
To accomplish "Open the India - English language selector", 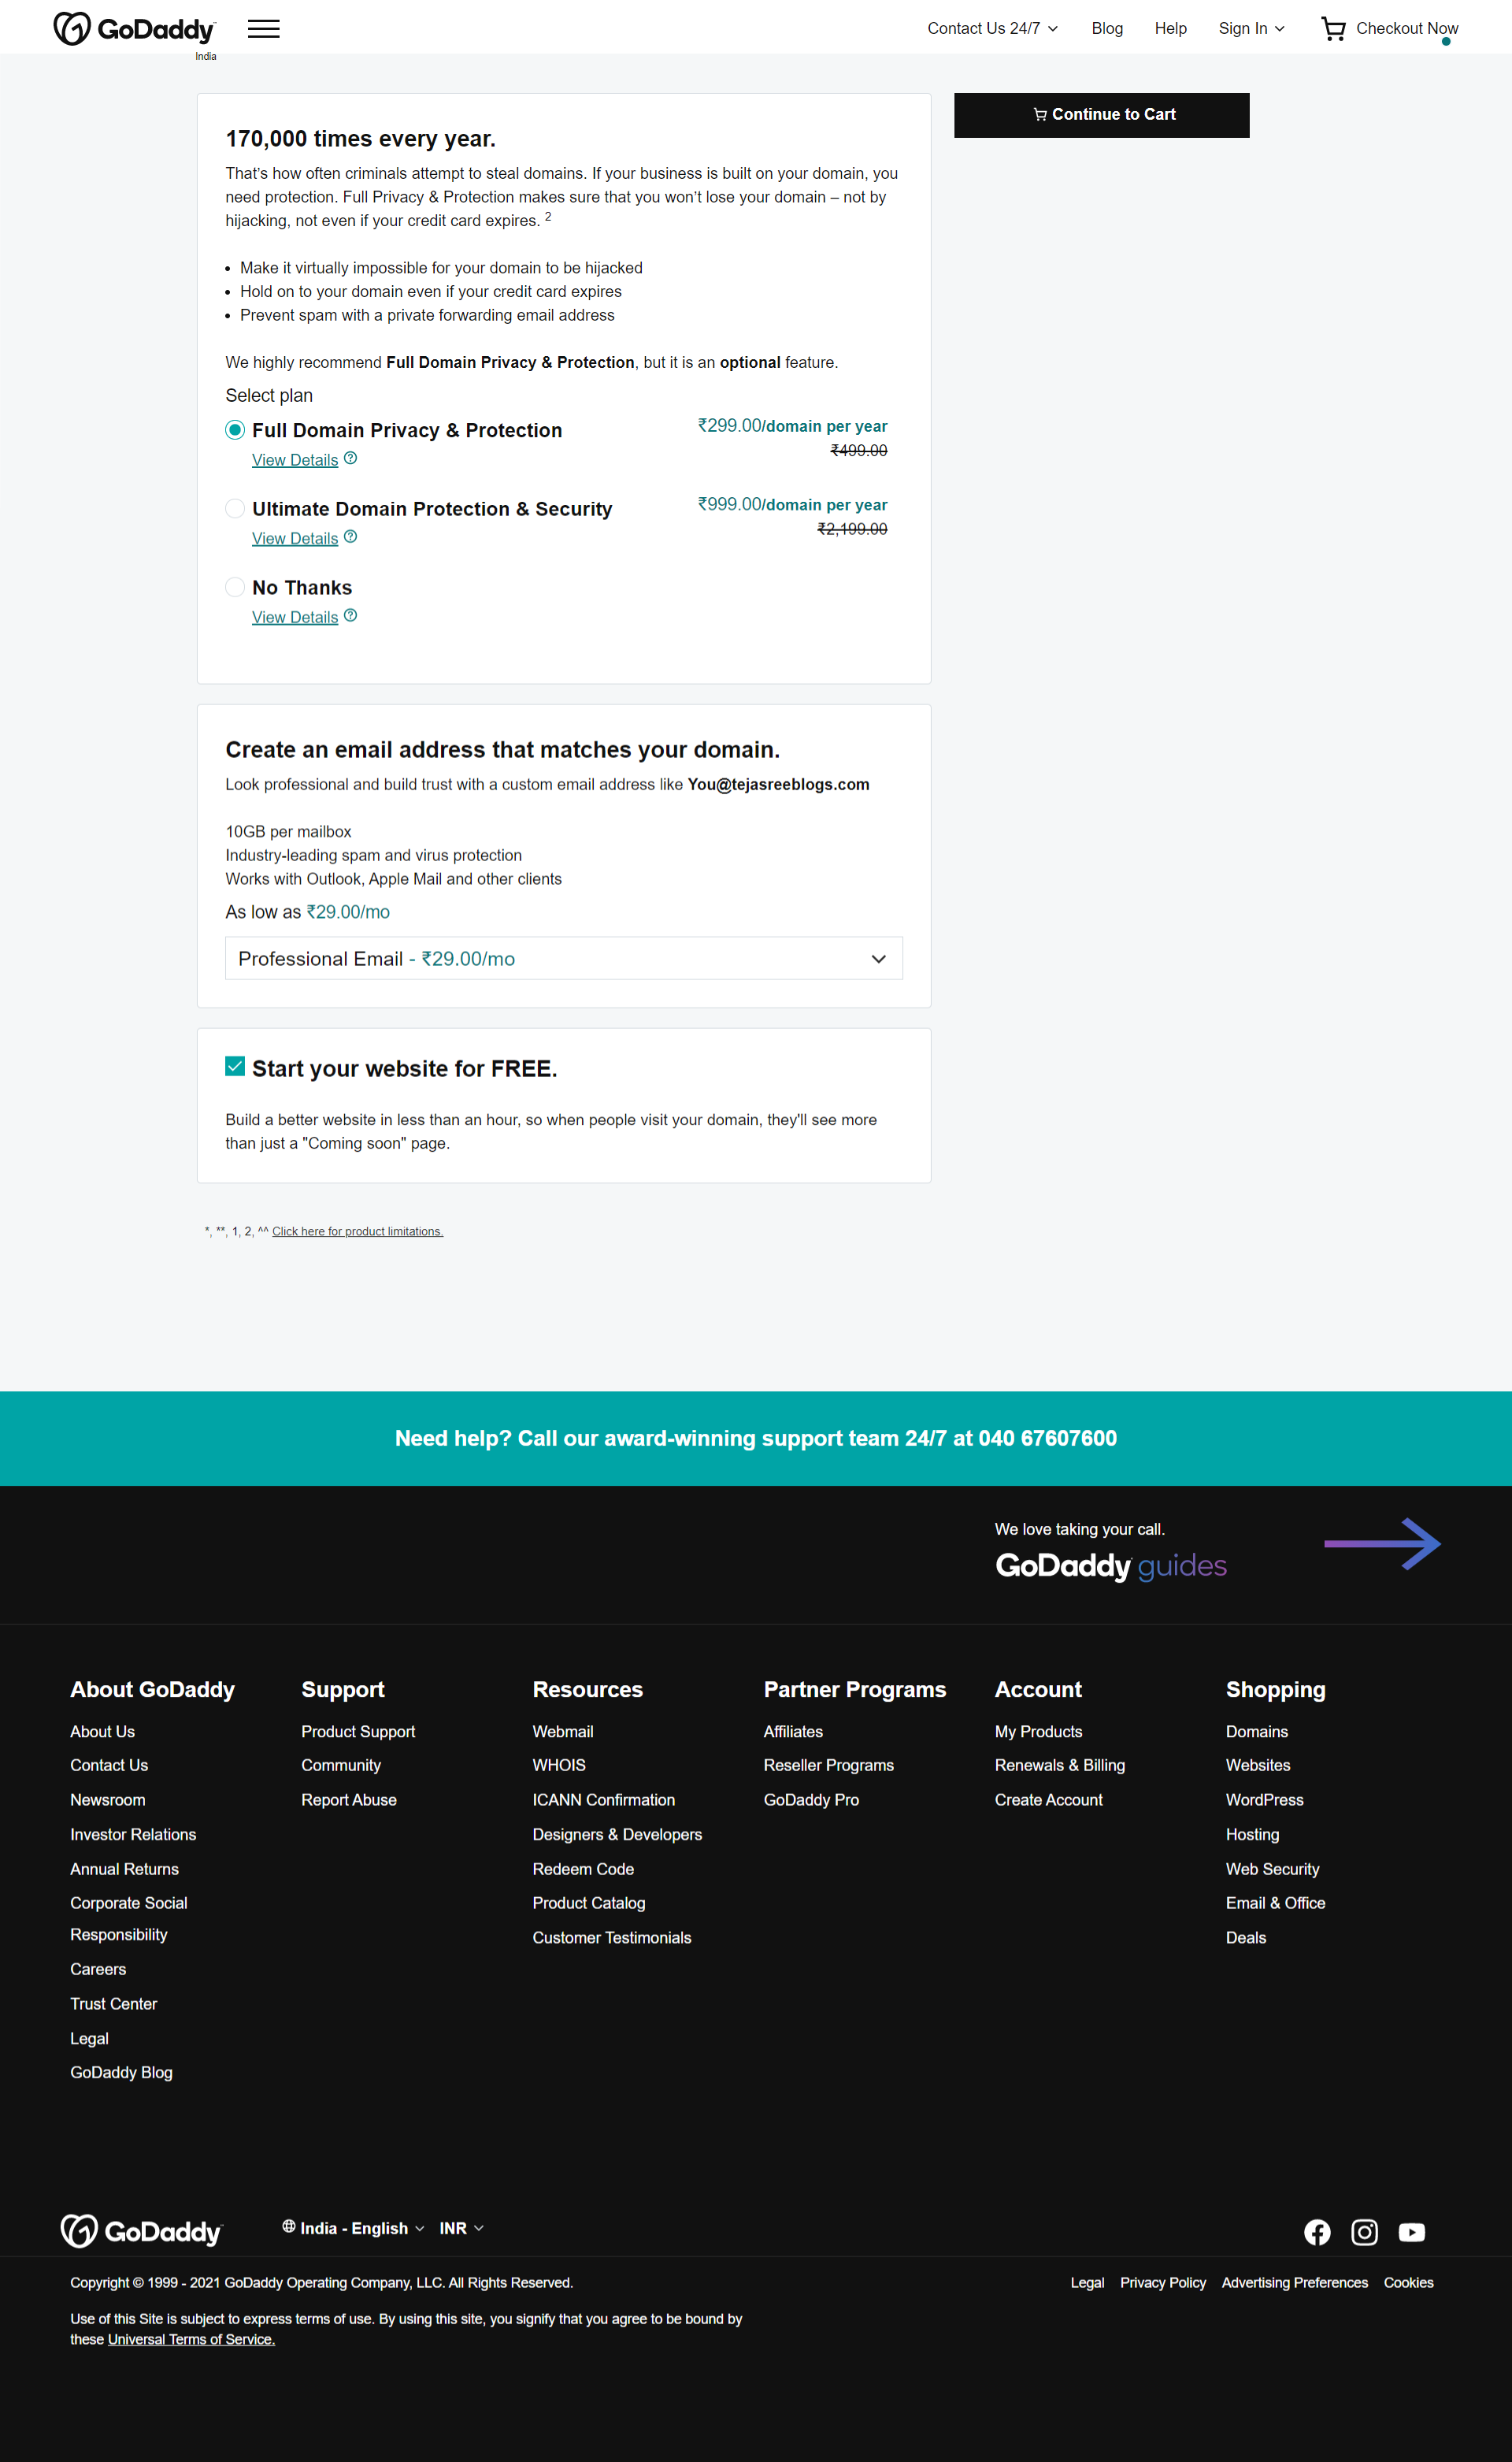I will (x=353, y=2228).
